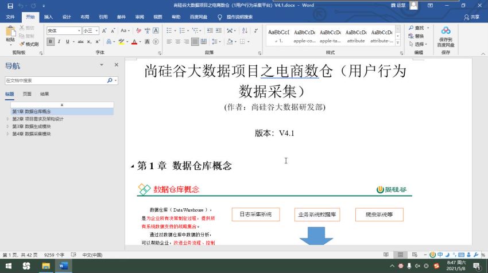488x273 pixels.
Task: Collapse the 第1章 heading triangle in document
Action: pyautogui.click(x=133, y=166)
